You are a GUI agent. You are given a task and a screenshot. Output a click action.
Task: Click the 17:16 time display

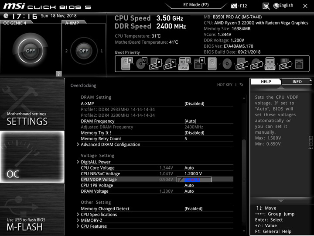[25, 16]
